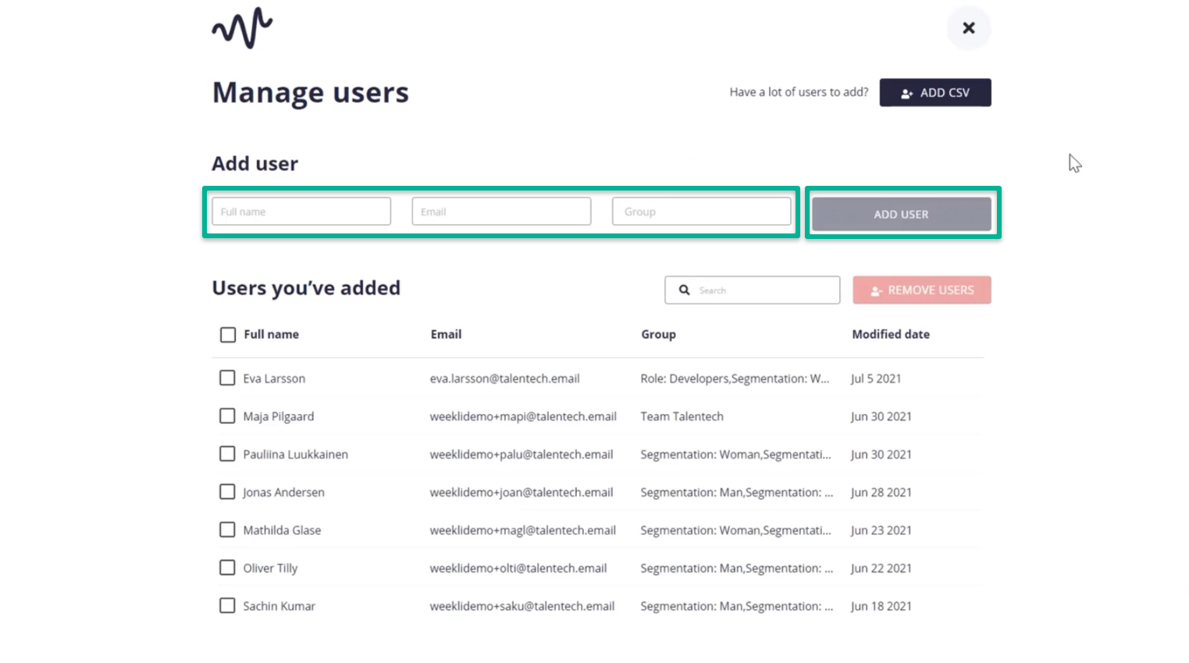Click the name Sachin Kumar
The image size is (1189, 663).
[279, 606]
